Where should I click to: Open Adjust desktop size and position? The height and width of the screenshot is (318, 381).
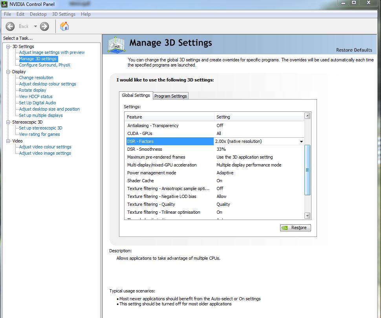(x=49, y=109)
